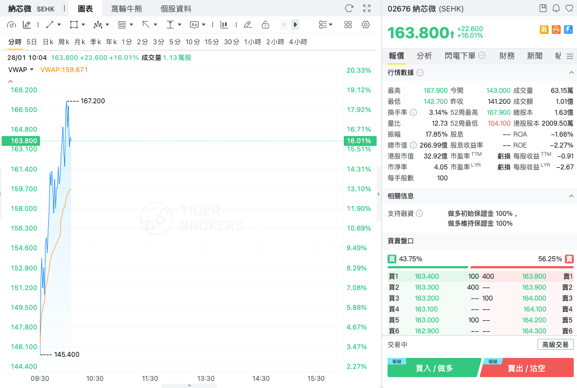The width and height of the screenshot is (577, 388).
Task: Toggle the candlestick chart type icon
Action: pyautogui.click(x=224, y=25)
